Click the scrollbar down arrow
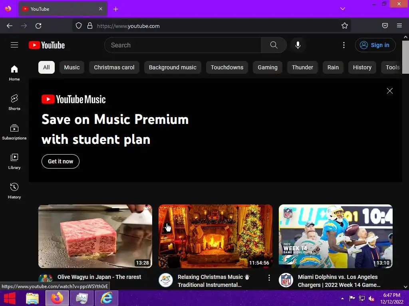This screenshot has height=306, width=409. 406,287
